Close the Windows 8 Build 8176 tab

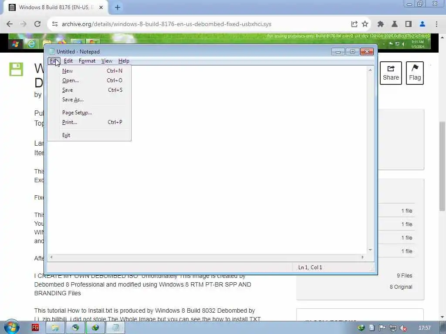pyautogui.click(x=101, y=7)
